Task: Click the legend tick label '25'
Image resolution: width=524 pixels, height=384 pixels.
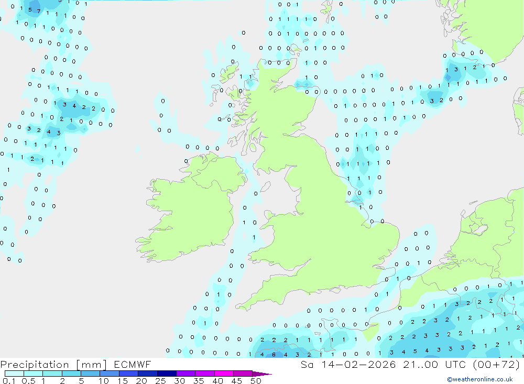Action: point(160,381)
